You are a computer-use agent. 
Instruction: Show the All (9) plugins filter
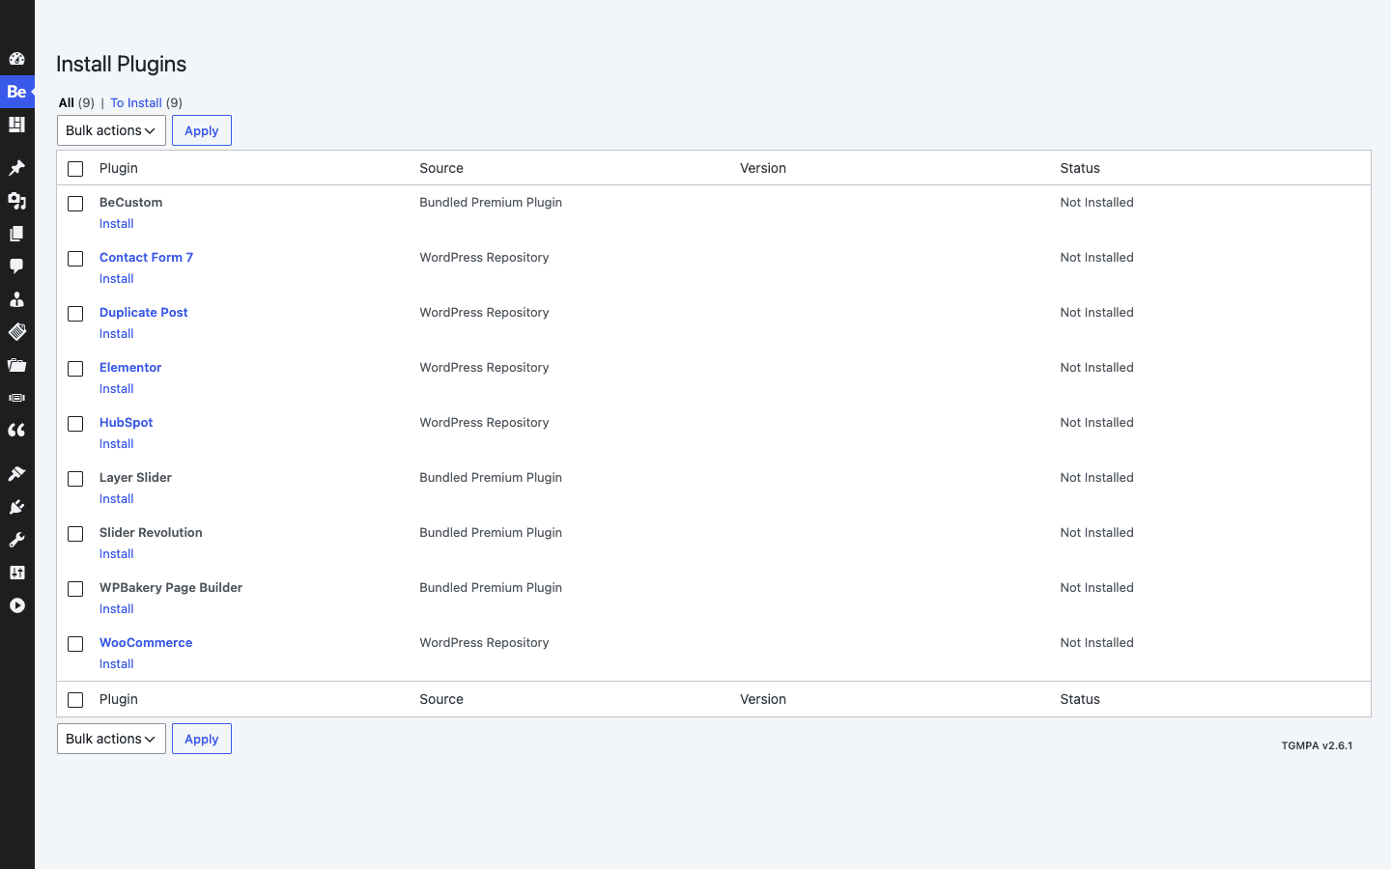point(76,102)
